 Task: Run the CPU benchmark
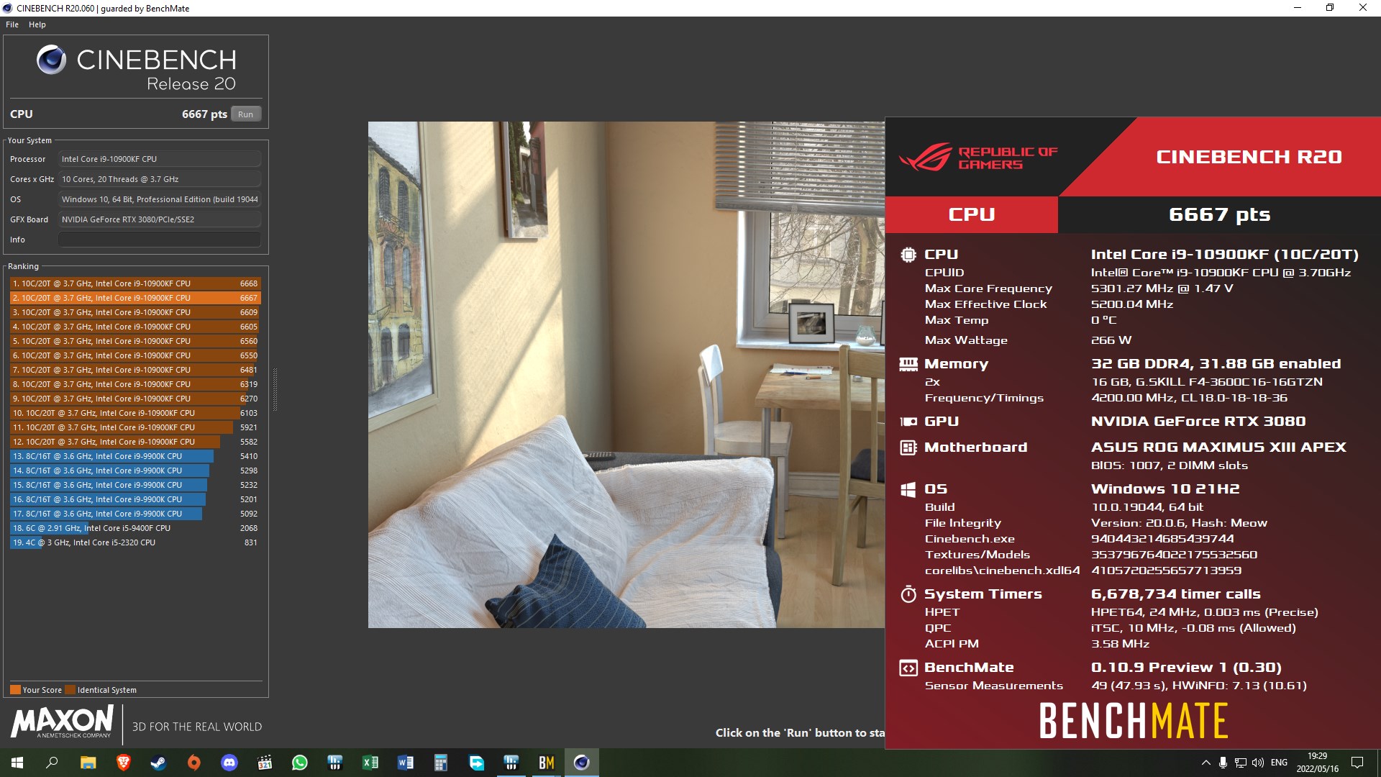tap(246, 114)
